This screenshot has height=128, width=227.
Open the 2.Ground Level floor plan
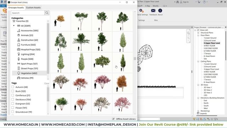(210, 41)
